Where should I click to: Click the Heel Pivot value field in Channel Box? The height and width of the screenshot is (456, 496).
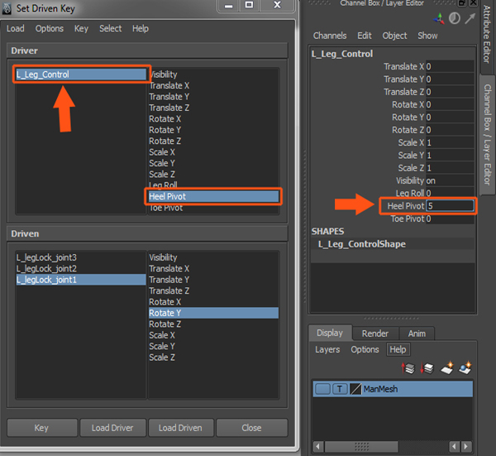coord(450,206)
